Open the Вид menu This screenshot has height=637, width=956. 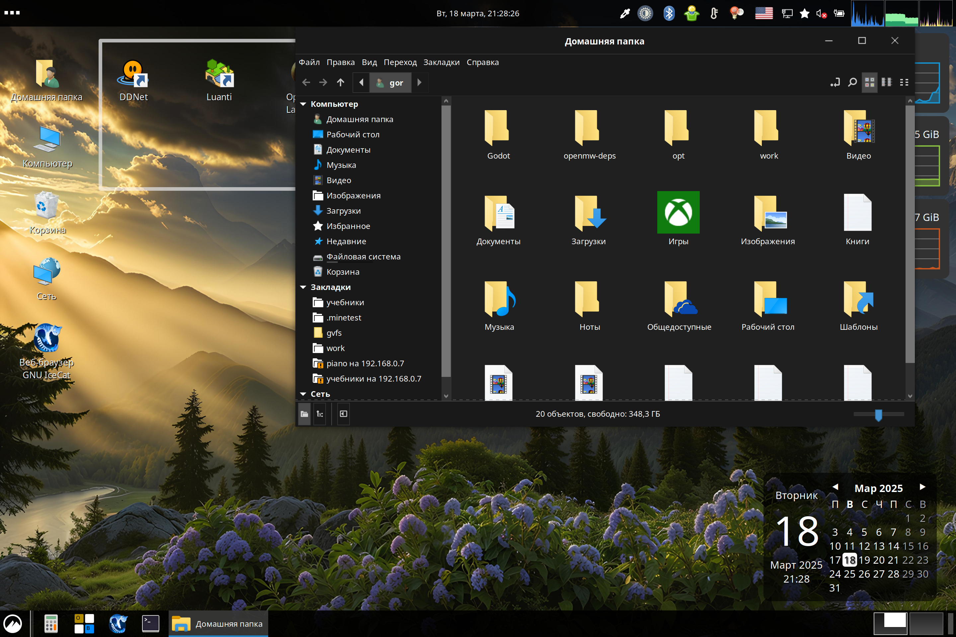pos(369,62)
